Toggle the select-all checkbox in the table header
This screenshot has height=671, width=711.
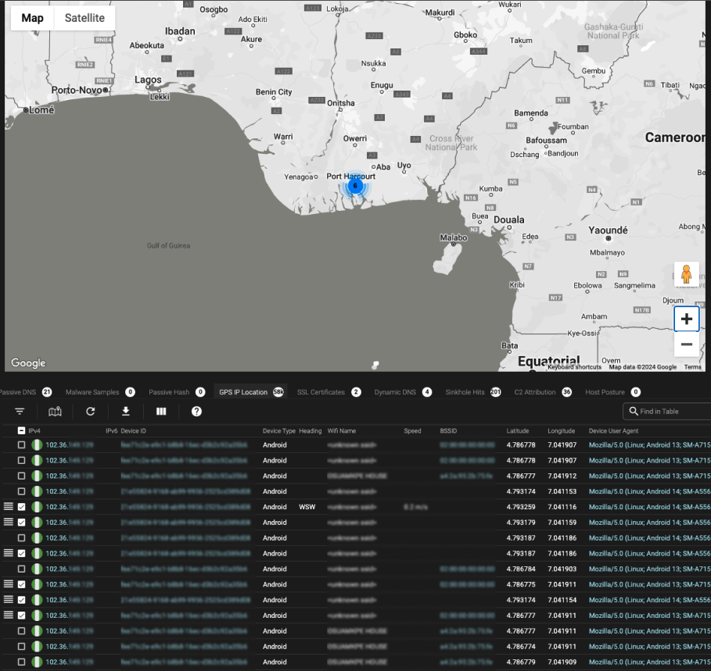(21, 431)
